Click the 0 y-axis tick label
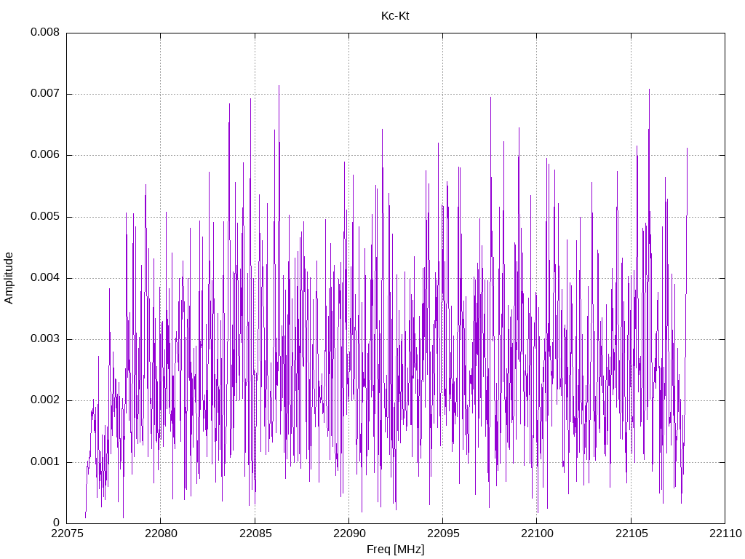Image resolution: width=745 pixels, height=559 pixels. (57, 523)
